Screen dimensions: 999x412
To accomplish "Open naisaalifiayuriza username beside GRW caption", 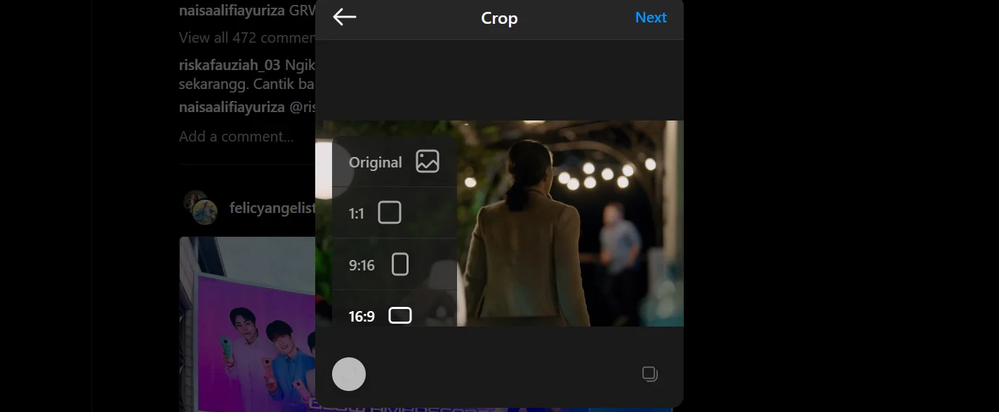I will click(232, 11).
